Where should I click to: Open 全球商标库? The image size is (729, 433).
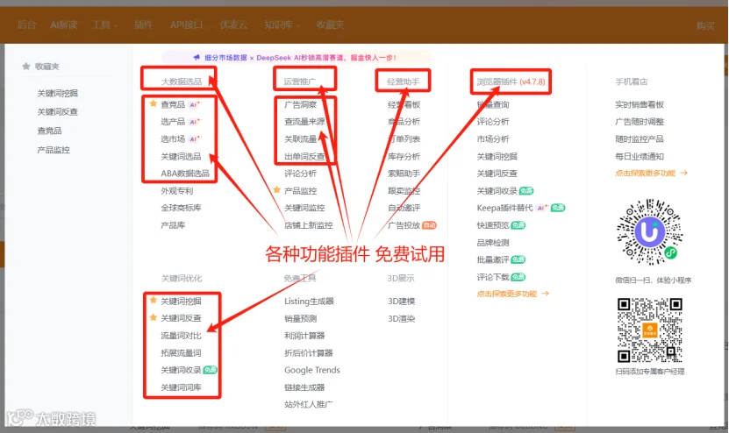pos(181,208)
